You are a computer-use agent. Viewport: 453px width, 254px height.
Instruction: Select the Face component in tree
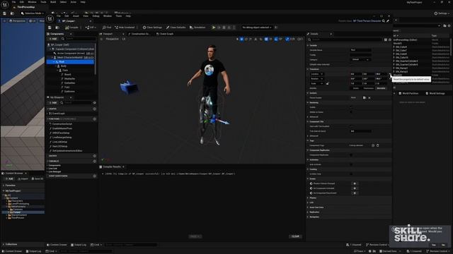[65, 71]
